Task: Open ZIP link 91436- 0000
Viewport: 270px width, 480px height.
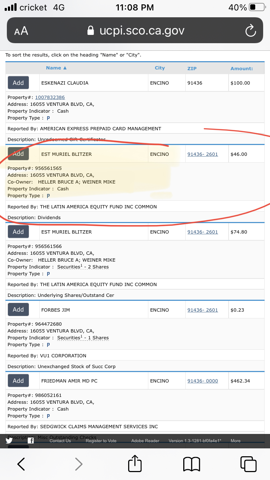Action: pos(203,381)
